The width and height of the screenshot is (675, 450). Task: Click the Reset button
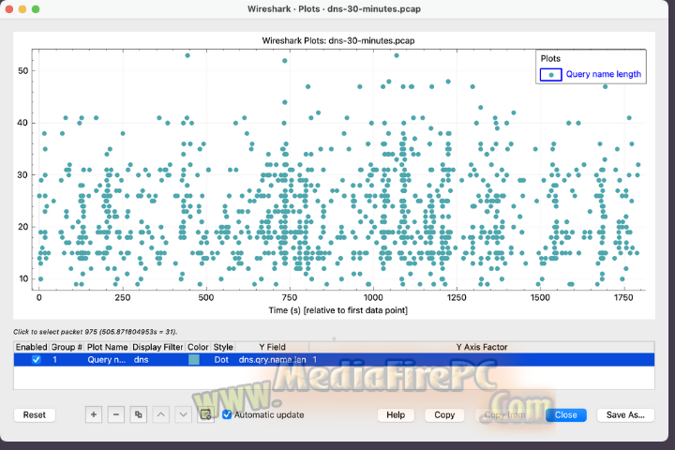pos(35,415)
